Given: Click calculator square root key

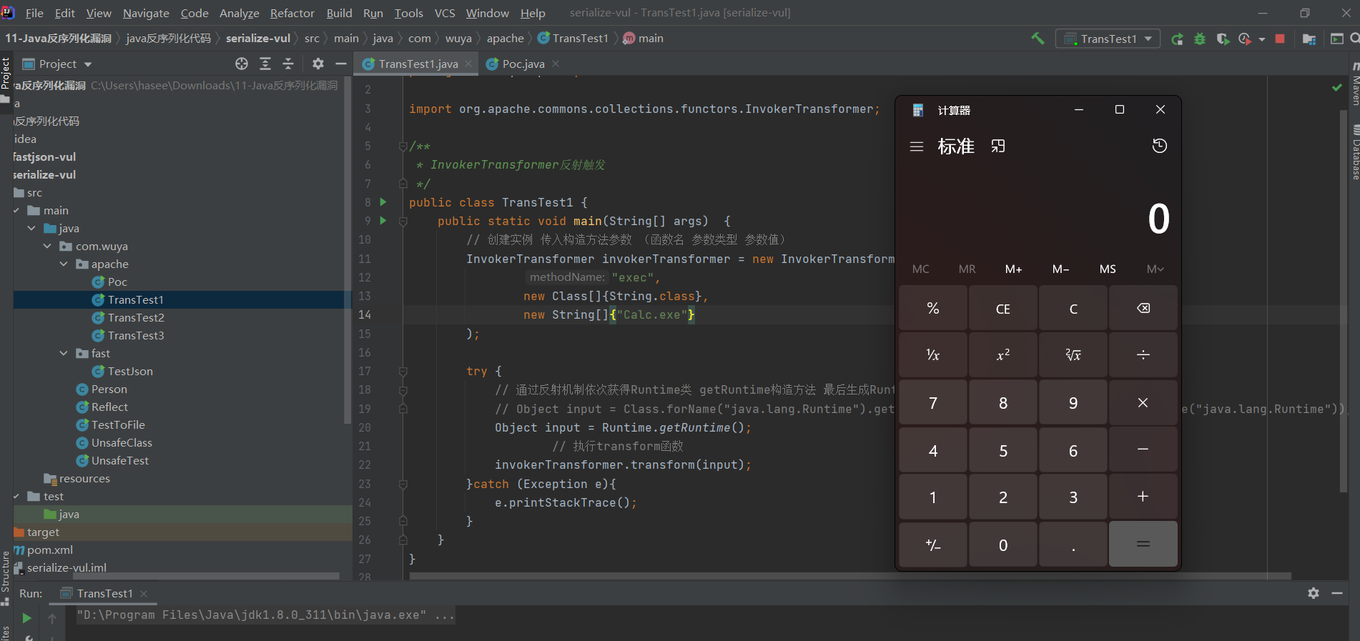Looking at the screenshot, I should pos(1073,354).
